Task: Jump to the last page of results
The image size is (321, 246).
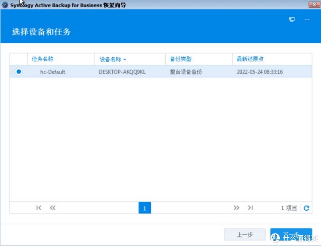Action: point(250,208)
